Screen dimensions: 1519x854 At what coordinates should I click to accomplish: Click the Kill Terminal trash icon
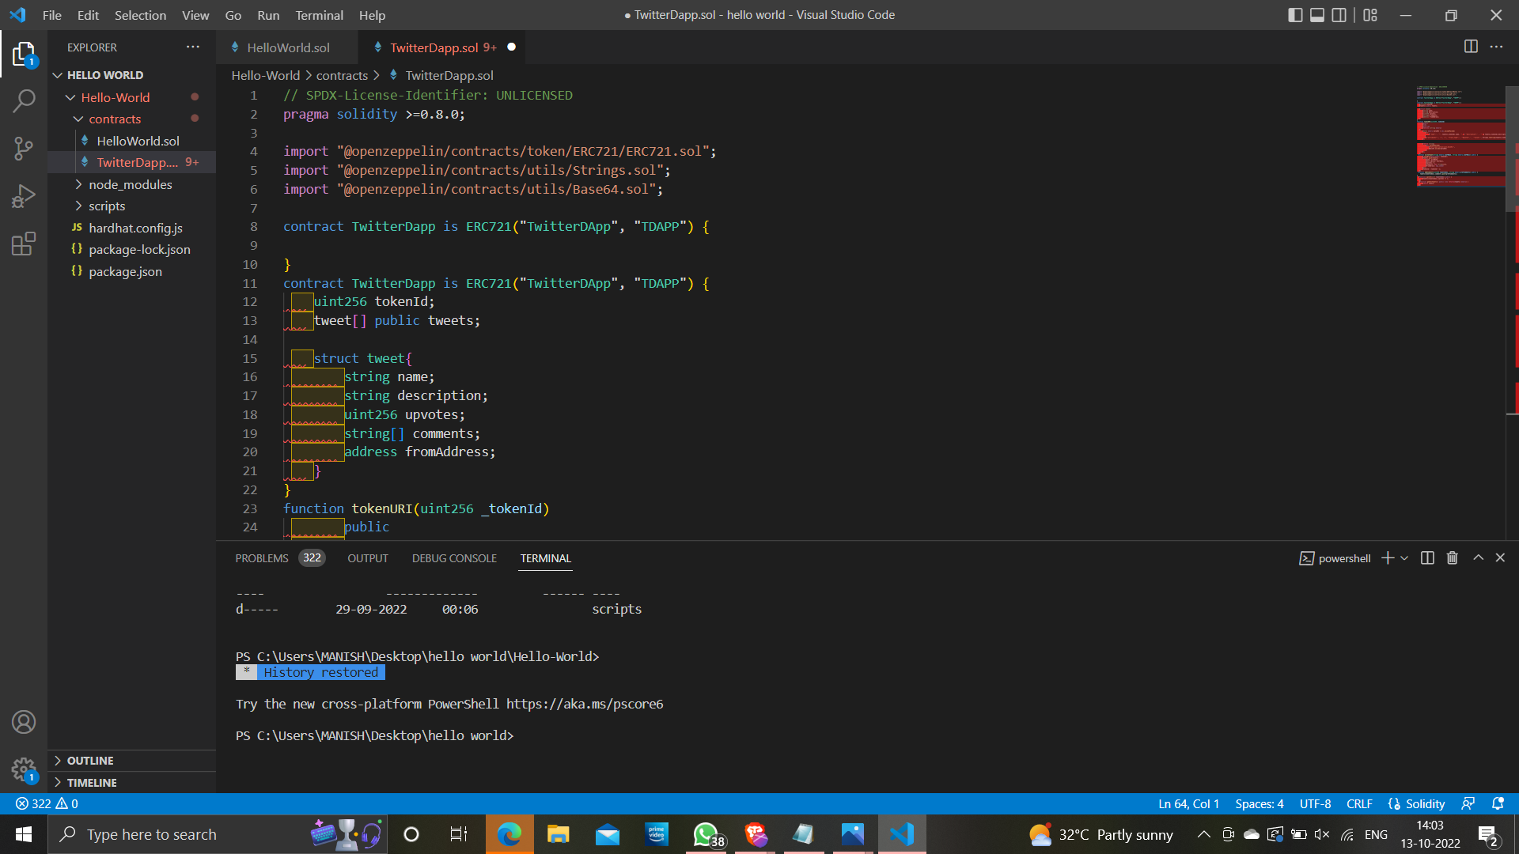tap(1452, 558)
